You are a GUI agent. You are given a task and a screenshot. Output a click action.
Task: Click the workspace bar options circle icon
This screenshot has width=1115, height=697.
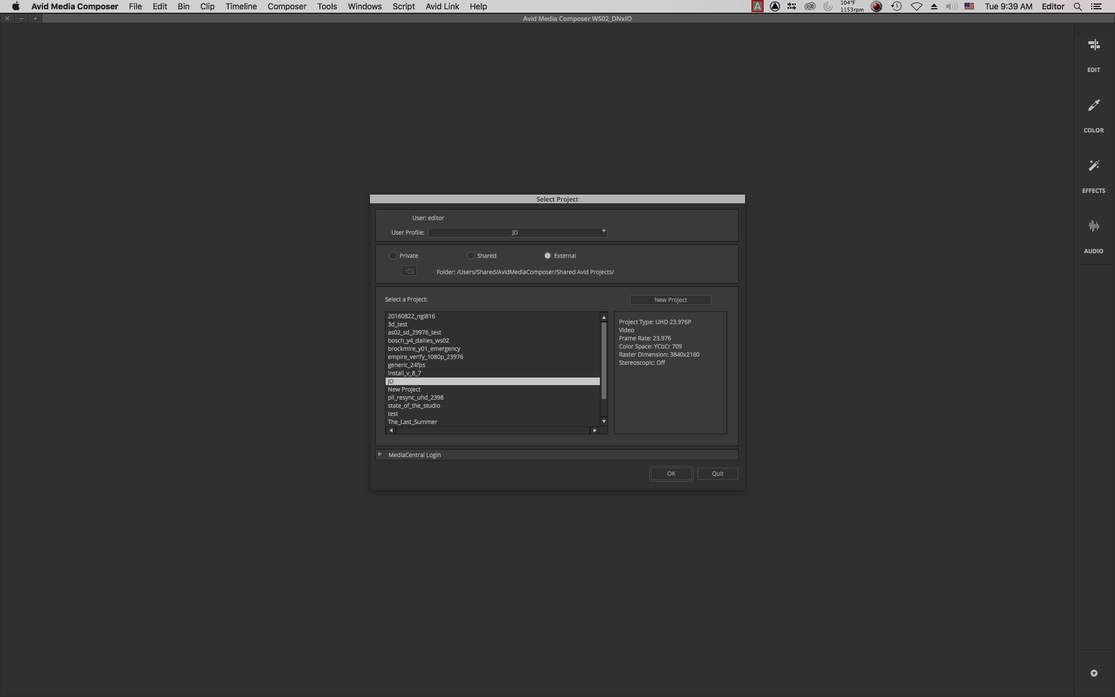click(x=1094, y=673)
